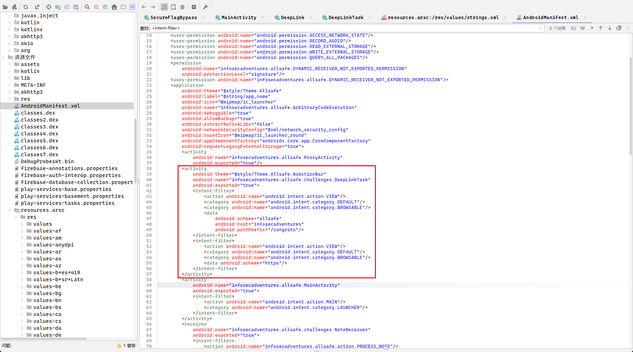Image resolution: width=633 pixels, height=352 pixels.
Task: Toggle the table preview icon in toolbar
Action: tap(76, 7)
